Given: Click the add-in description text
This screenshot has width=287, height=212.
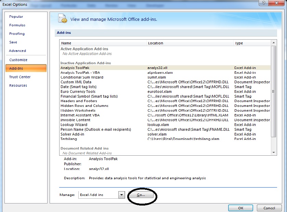Looking at the screenshot, I should [x=147, y=178].
